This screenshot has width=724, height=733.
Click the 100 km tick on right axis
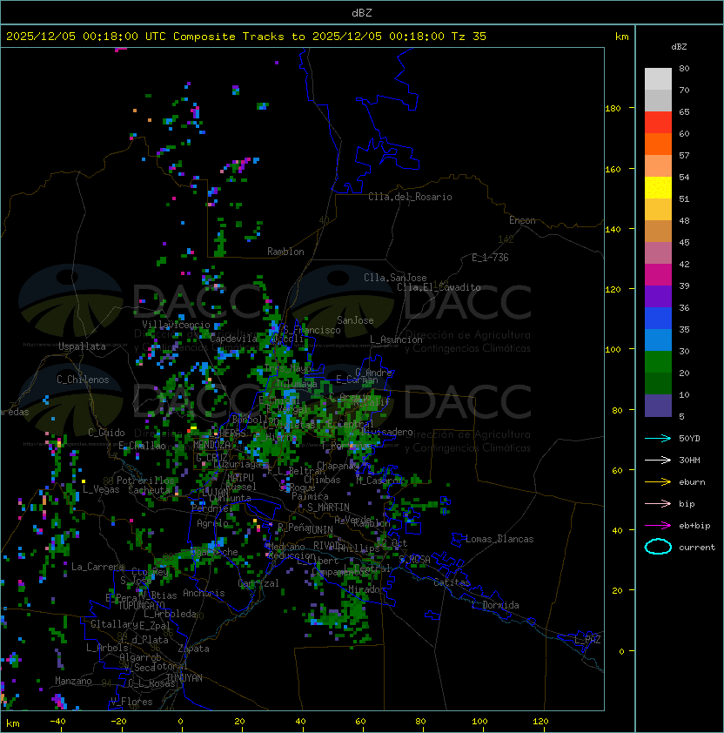click(613, 350)
